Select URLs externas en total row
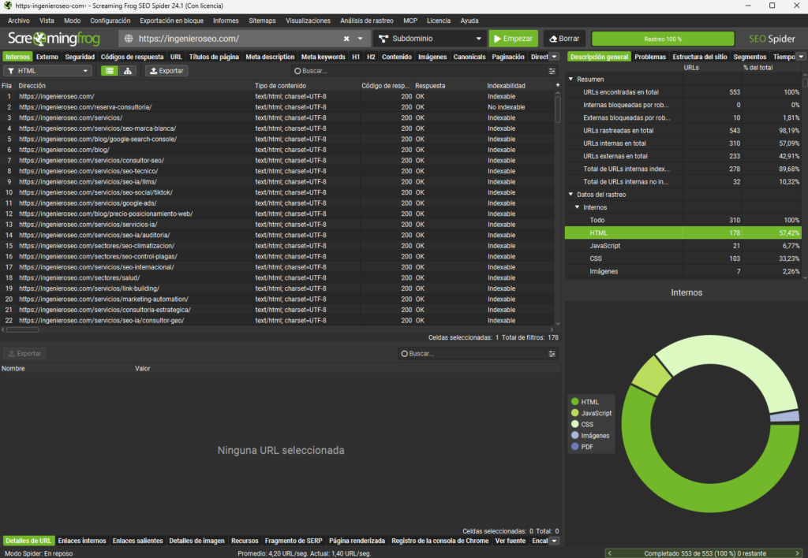The image size is (808, 558). point(683,157)
